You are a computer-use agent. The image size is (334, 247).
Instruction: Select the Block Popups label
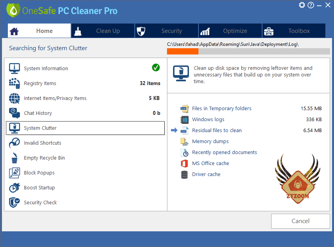[x=39, y=173]
